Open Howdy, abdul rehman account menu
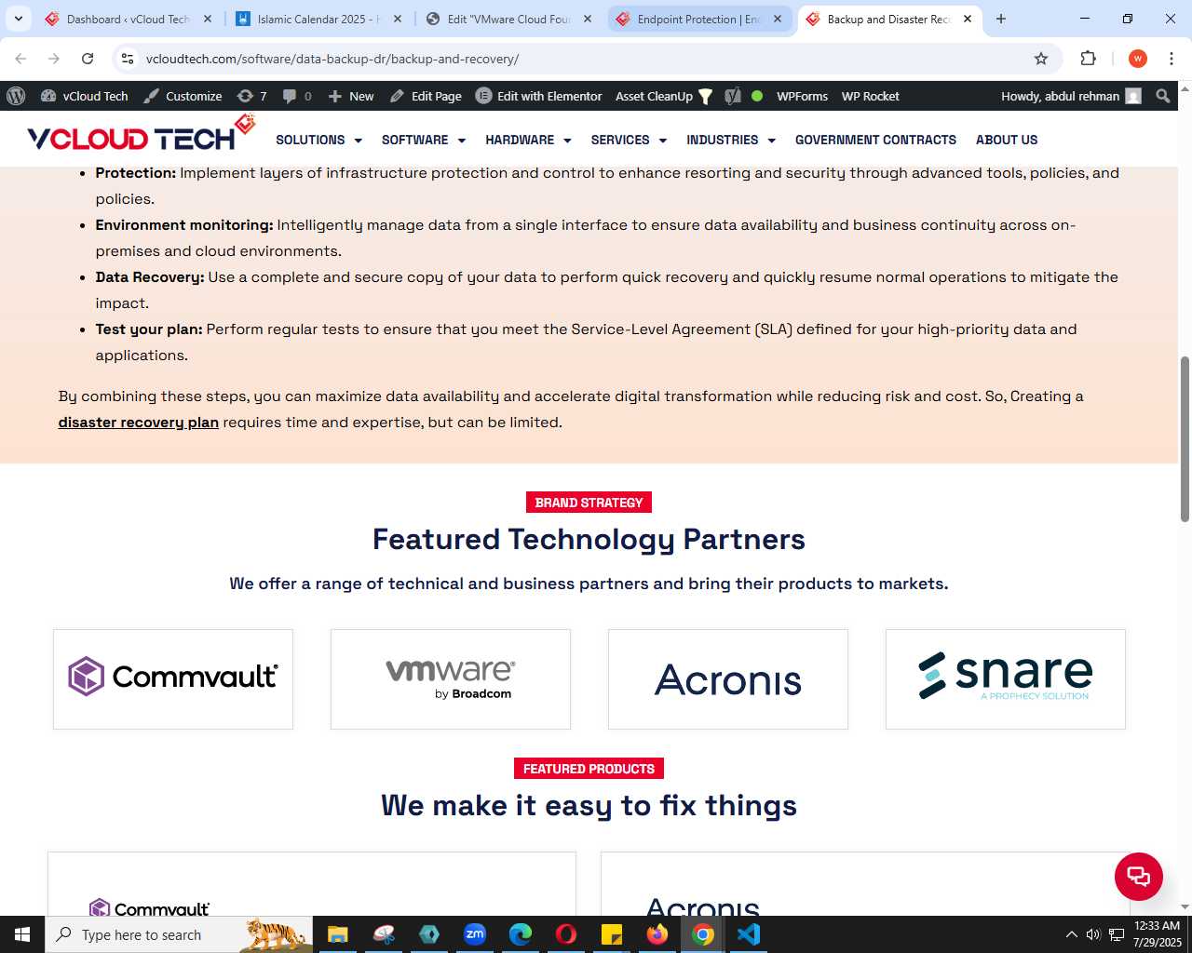The image size is (1192, 953). pyautogui.click(x=1071, y=96)
